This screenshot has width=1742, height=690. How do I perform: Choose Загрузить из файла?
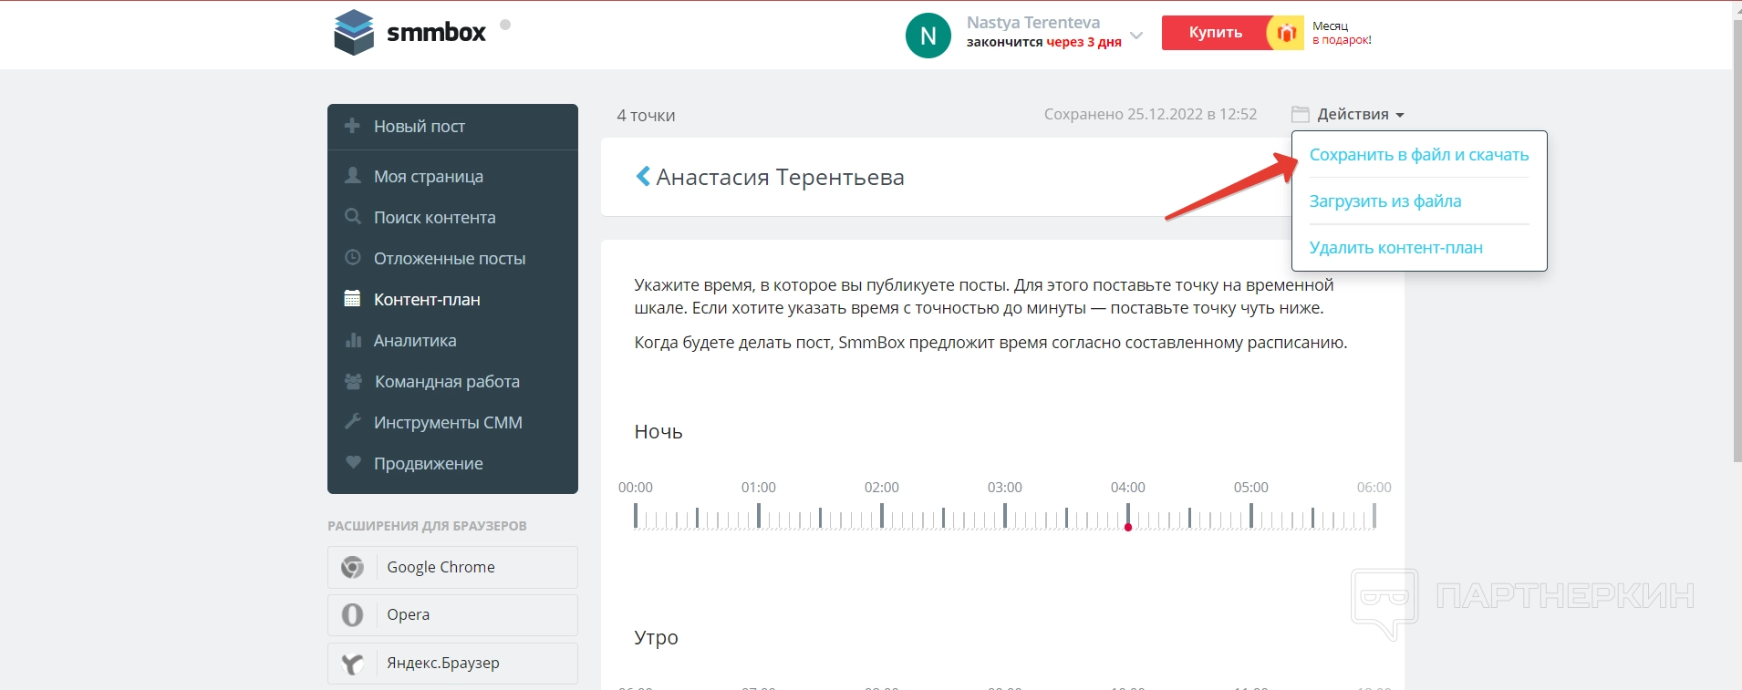point(1385,201)
